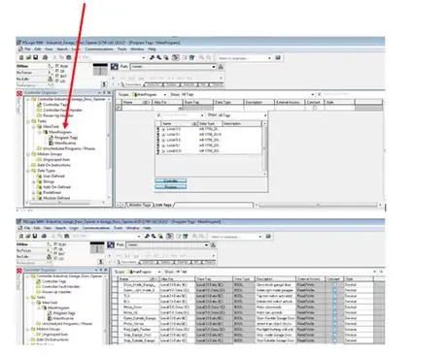Open Scope MainProgram dropdown in lower window
Image resolution: width=447 pixels, height=357 pixels.
pos(159,272)
